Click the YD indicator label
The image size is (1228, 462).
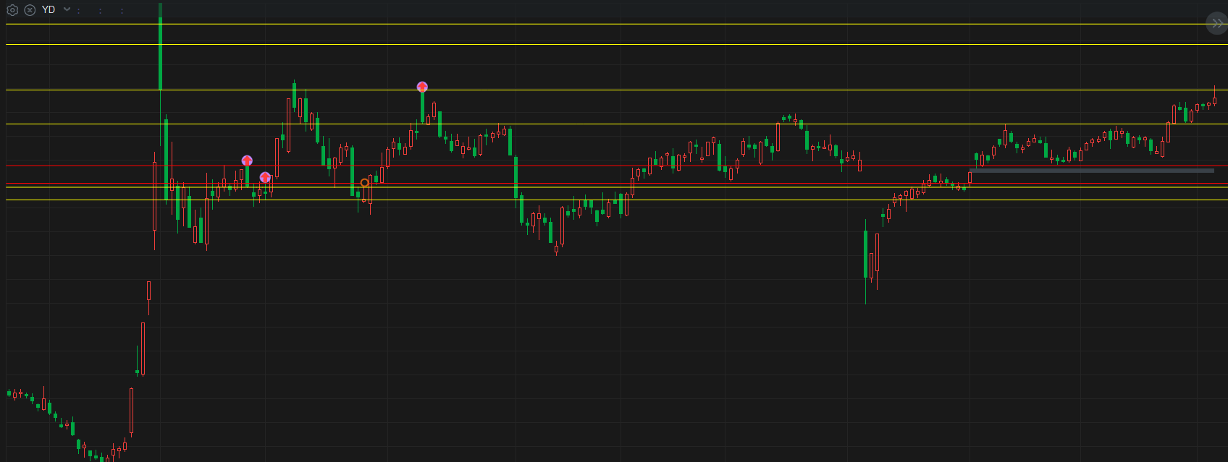49,9
